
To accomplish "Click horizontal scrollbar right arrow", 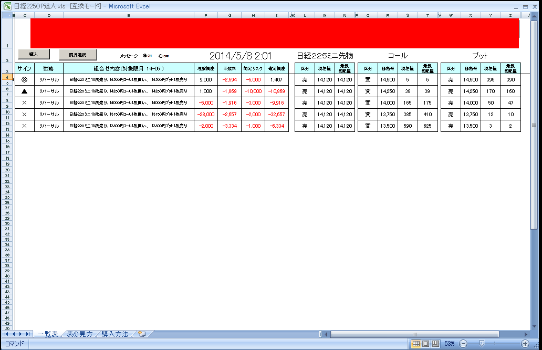I will click(x=526, y=334).
